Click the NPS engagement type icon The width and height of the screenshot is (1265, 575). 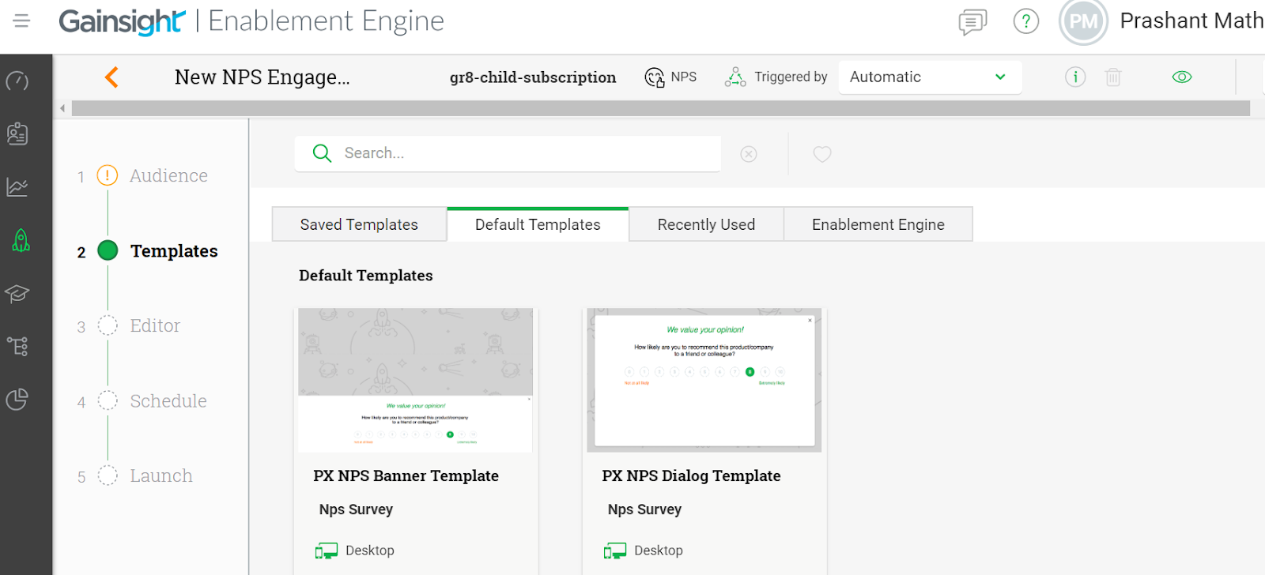(655, 77)
